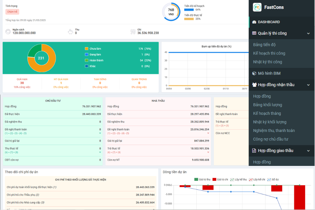The height and width of the screenshot is (210, 315).
Task: Click the Thu piggy bank icon
Action: click(x=70, y=31)
